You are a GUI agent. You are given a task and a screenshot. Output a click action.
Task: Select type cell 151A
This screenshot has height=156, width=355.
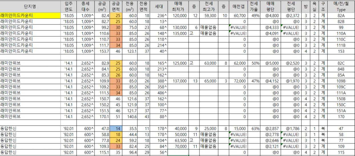pos(341,111)
